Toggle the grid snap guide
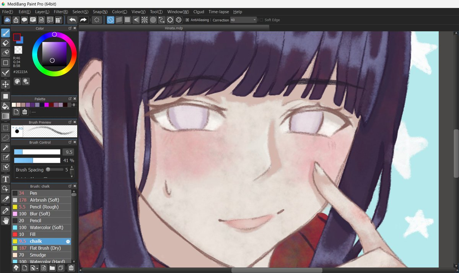Image resolution: width=459 pixels, height=273 pixels. (127, 20)
